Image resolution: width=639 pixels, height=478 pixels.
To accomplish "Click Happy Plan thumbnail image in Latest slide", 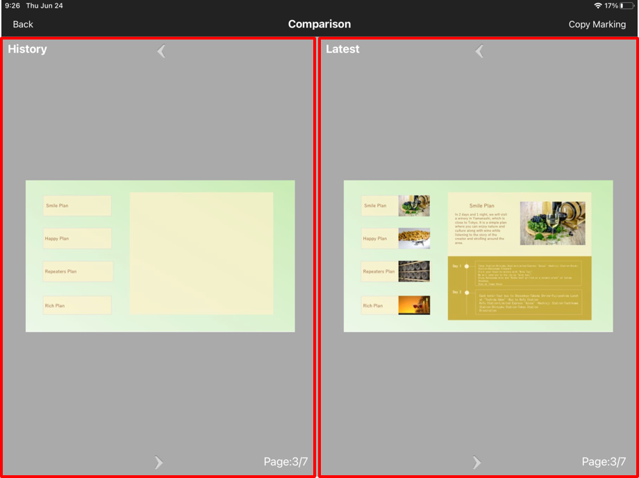I will [414, 239].
